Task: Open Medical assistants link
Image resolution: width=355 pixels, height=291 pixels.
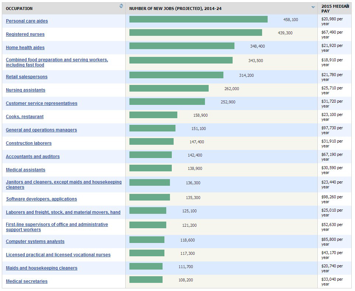Action: [x=25, y=170]
